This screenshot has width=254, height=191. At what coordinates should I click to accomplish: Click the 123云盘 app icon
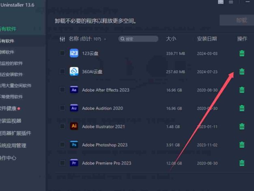pyautogui.click(x=74, y=53)
